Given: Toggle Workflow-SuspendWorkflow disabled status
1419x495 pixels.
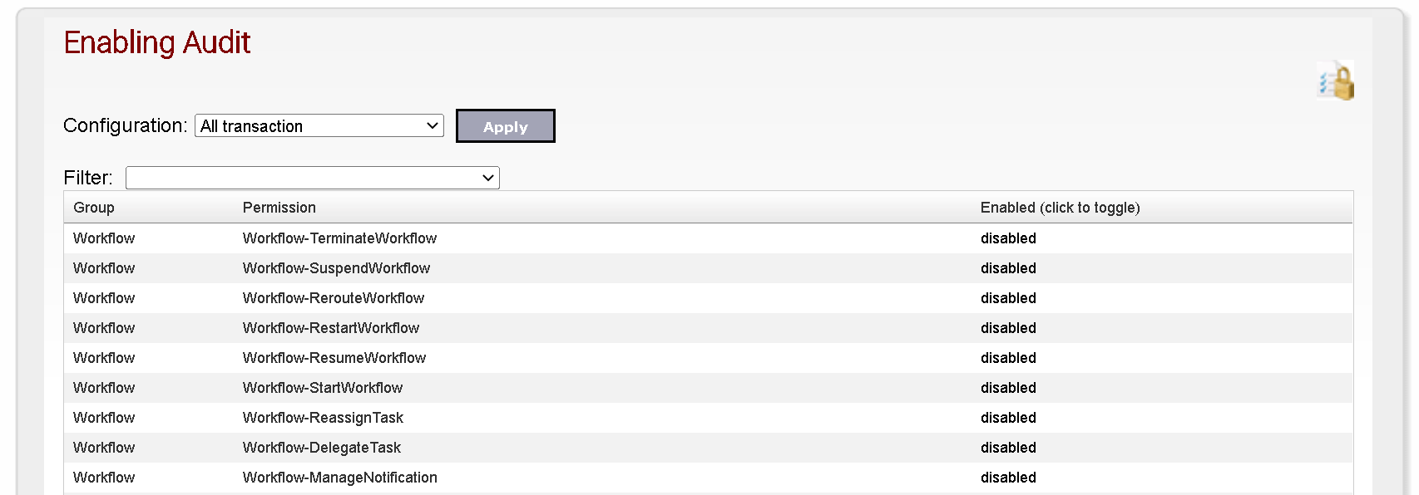Looking at the screenshot, I should tap(1008, 268).
